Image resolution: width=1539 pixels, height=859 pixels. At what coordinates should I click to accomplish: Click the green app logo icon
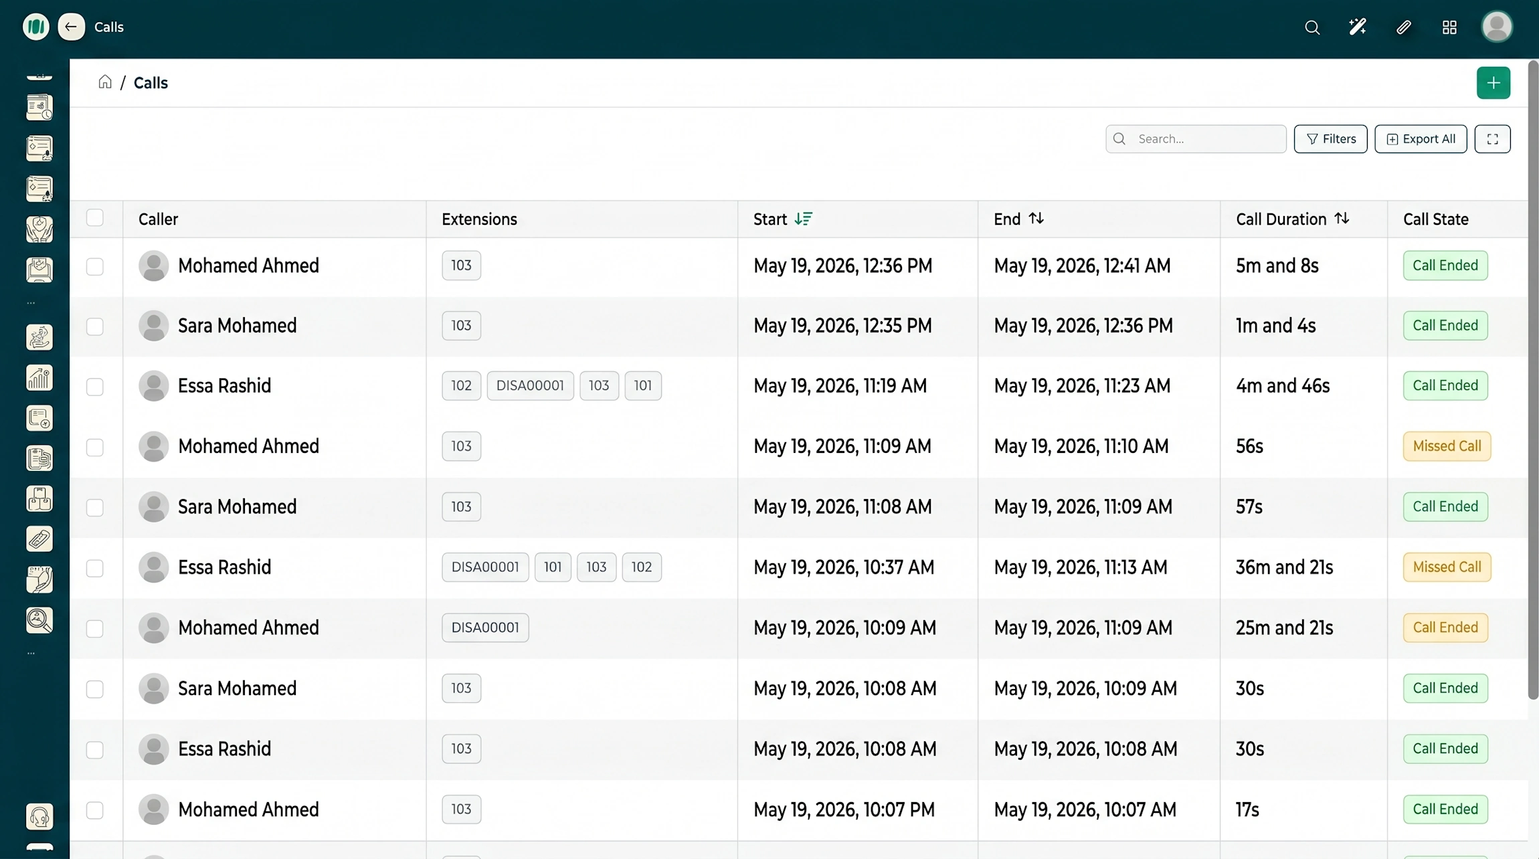[36, 27]
